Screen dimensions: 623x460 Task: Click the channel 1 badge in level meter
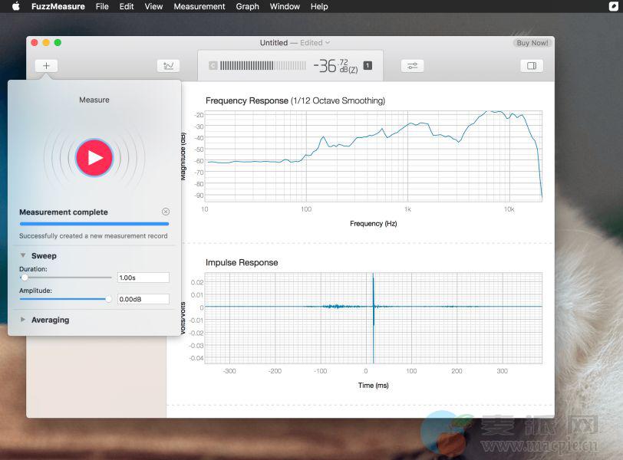[367, 66]
